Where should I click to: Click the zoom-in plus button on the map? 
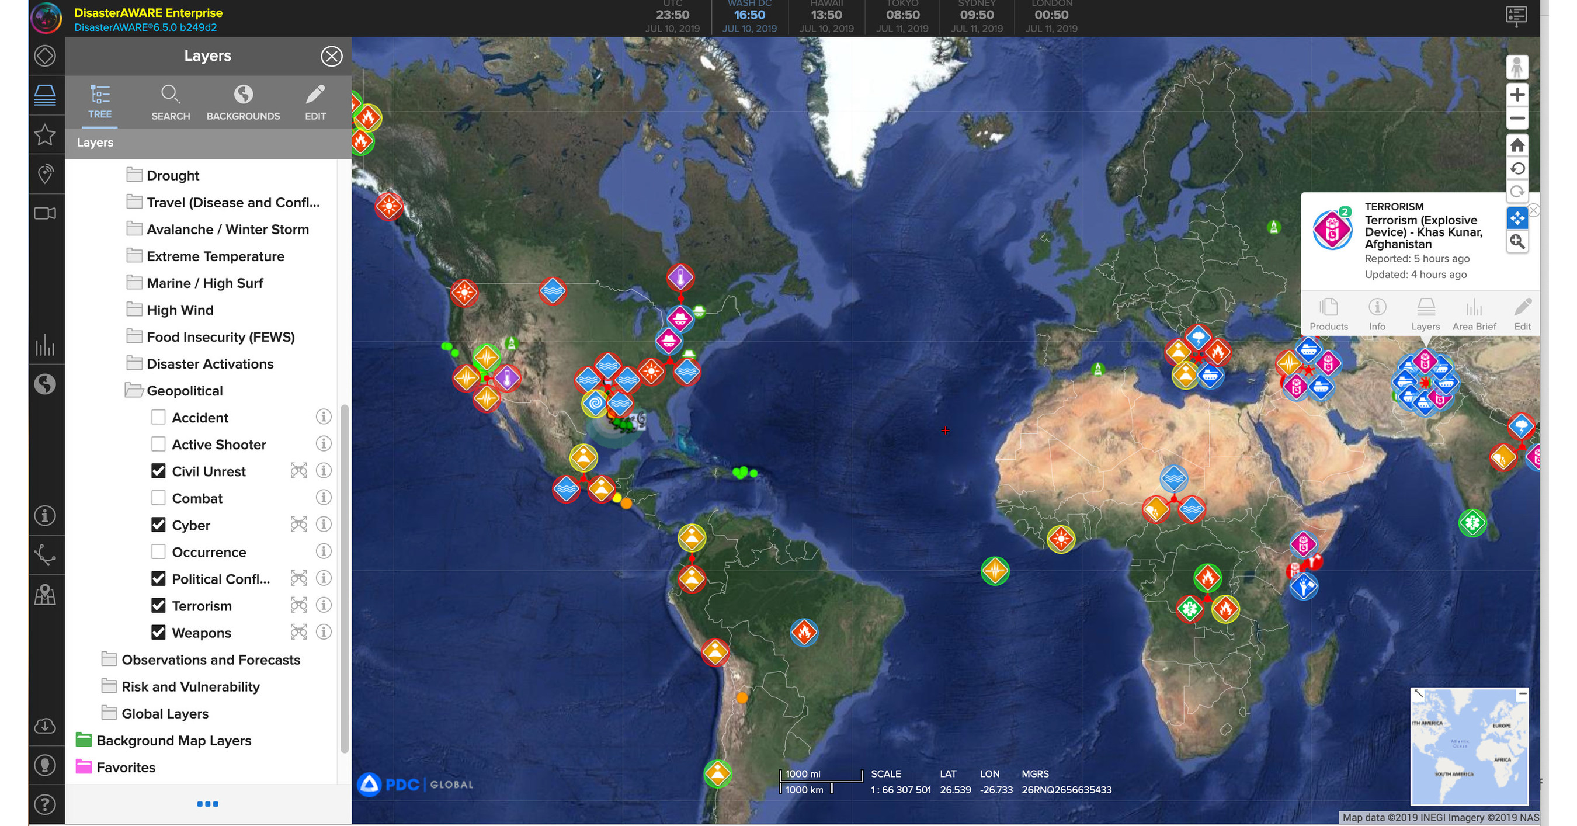pos(1517,95)
